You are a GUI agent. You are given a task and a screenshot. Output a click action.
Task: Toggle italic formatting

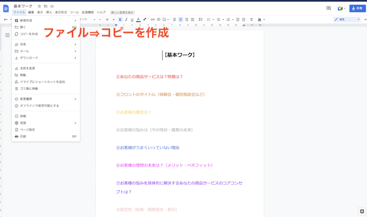coord(126,20)
